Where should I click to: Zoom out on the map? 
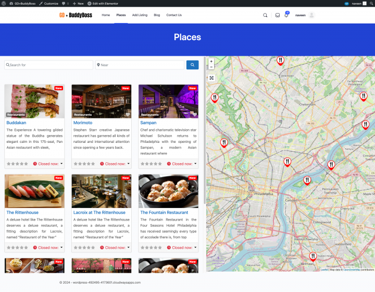(x=211, y=67)
